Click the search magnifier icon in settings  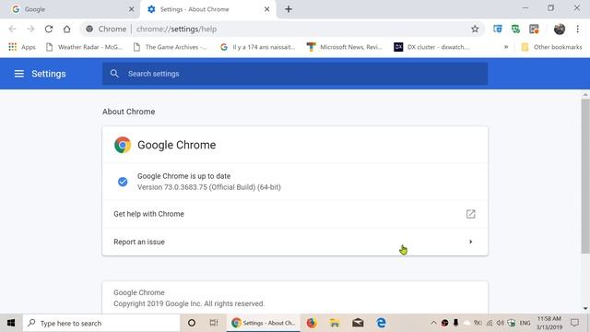click(114, 74)
